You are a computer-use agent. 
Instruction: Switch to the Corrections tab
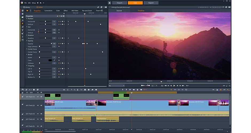(x=48, y=11)
